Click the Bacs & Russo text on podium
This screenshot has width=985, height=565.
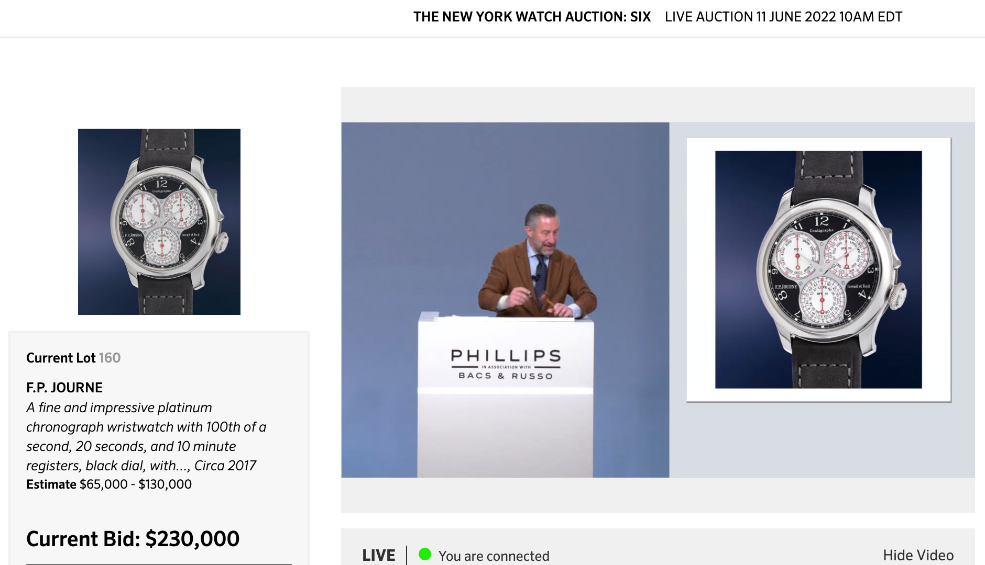(x=506, y=376)
